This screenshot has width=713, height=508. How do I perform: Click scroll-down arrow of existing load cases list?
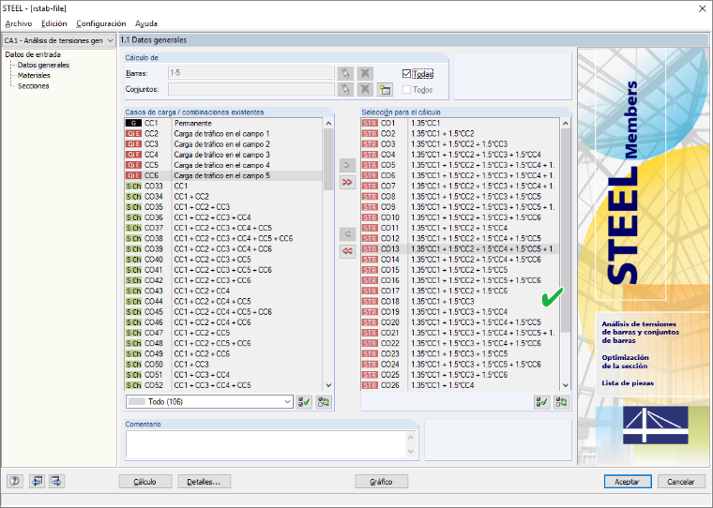click(328, 385)
